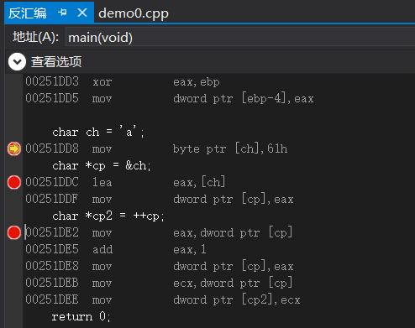Viewport: 415px width, 328px height.
Task: Click operand eax,1
Action: click(190, 249)
